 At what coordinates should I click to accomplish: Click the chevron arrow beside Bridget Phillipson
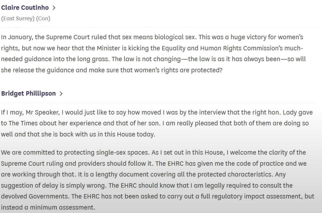pos(61,94)
